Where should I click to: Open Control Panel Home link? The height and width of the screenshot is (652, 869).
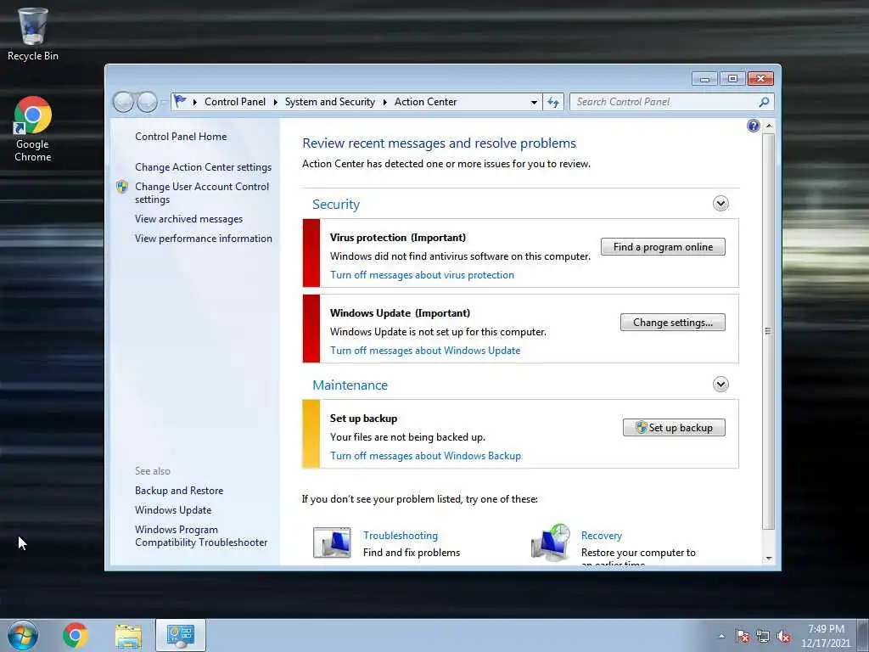pyautogui.click(x=181, y=137)
